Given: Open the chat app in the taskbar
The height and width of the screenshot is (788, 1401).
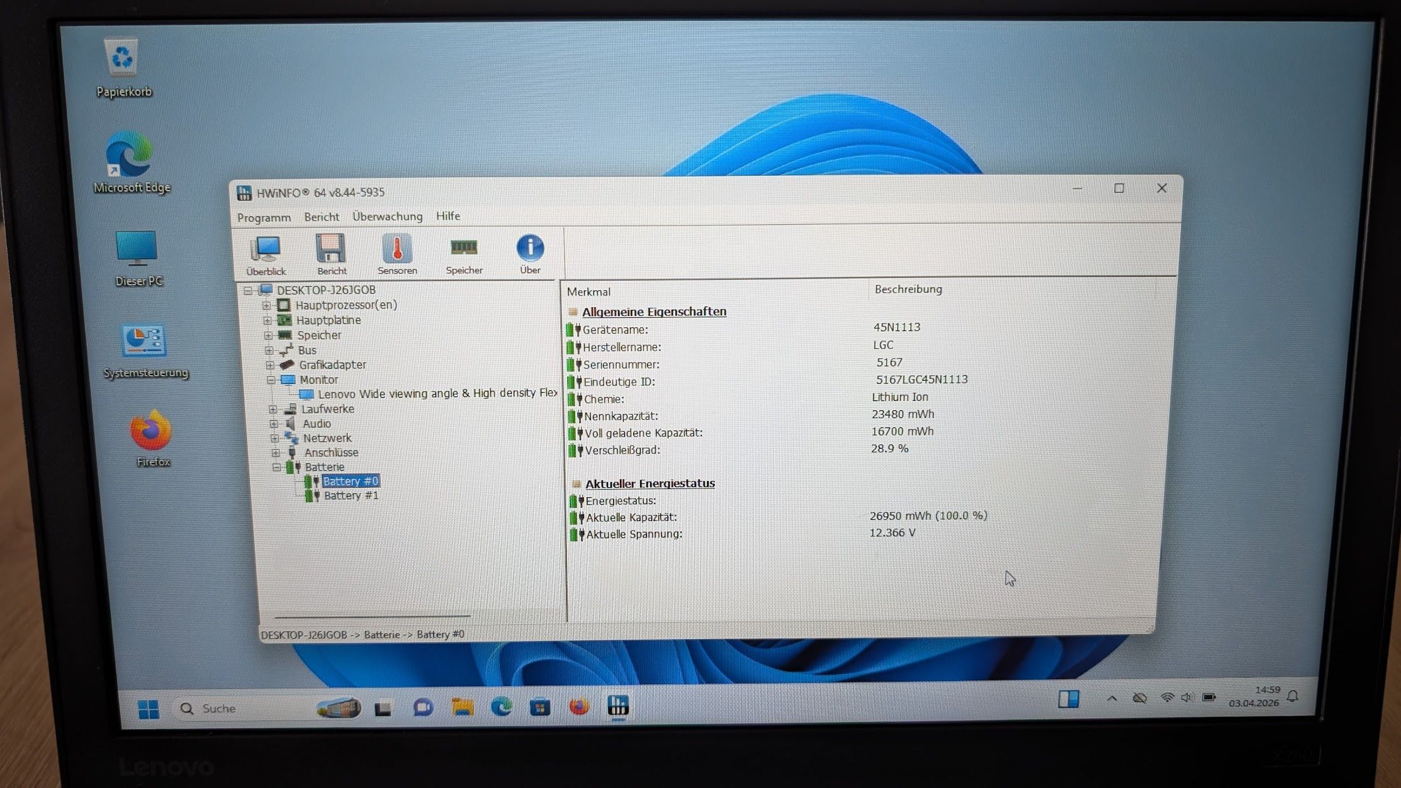Looking at the screenshot, I should [x=423, y=708].
